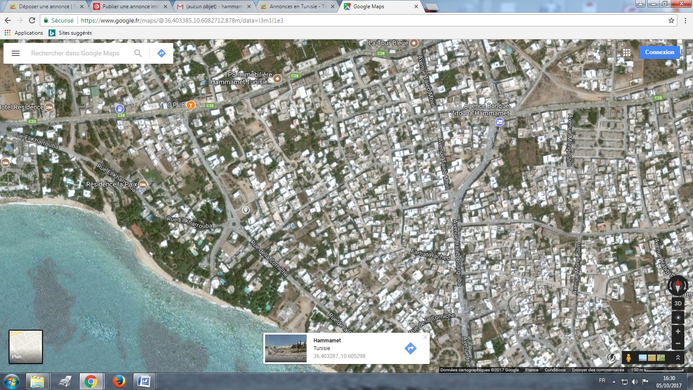Open the Google Maps hamburger menu
This screenshot has height=390, width=693.
(16, 53)
